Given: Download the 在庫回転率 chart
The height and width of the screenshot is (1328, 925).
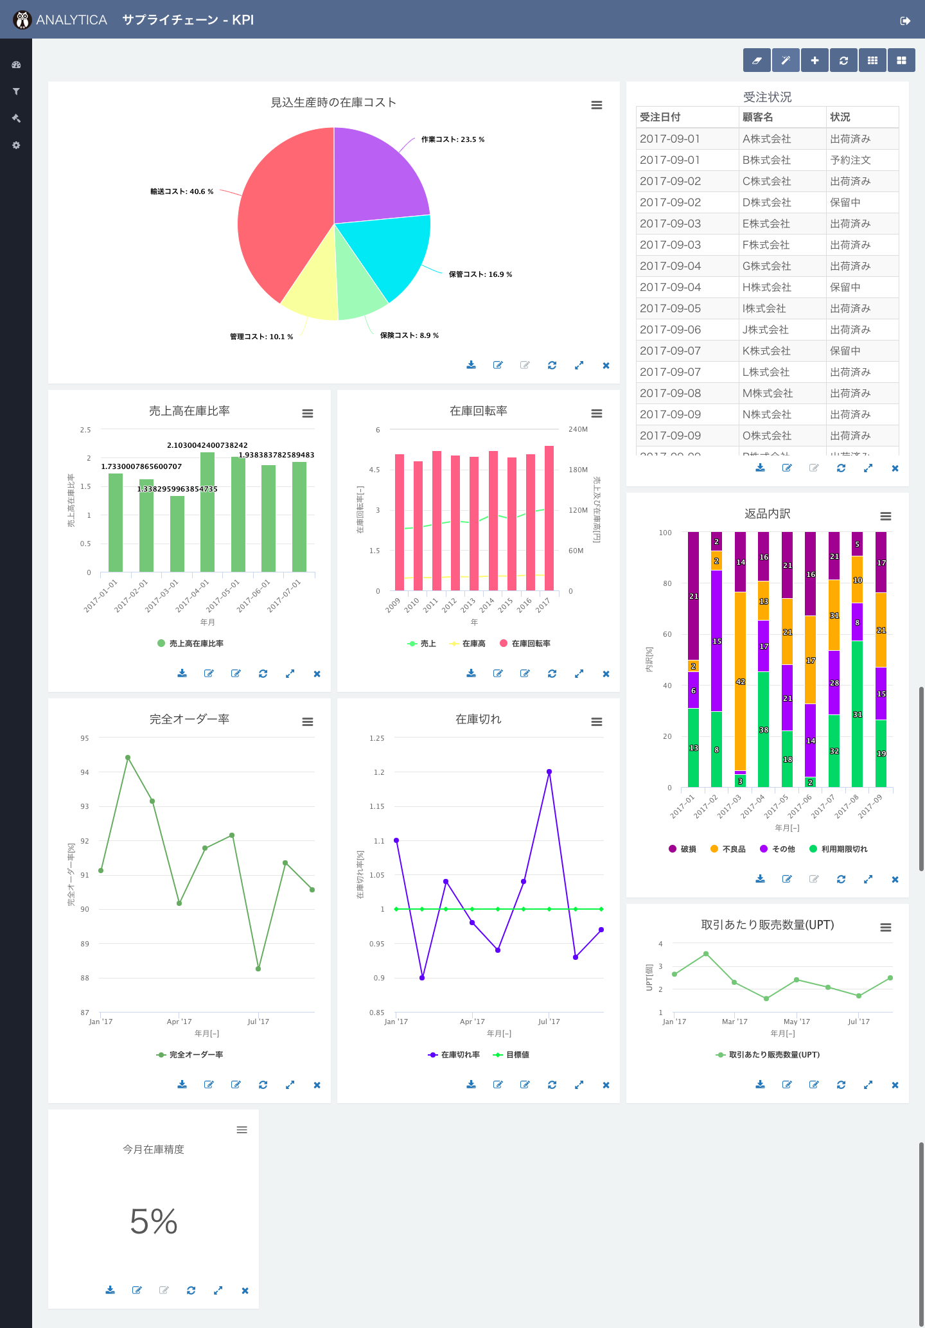Looking at the screenshot, I should 471,673.
